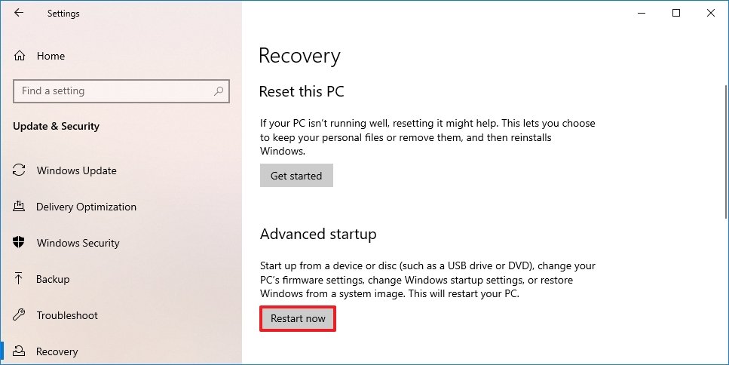Click the Get started button
The height and width of the screenshot is (365, 729).
(x=296, y=175)
